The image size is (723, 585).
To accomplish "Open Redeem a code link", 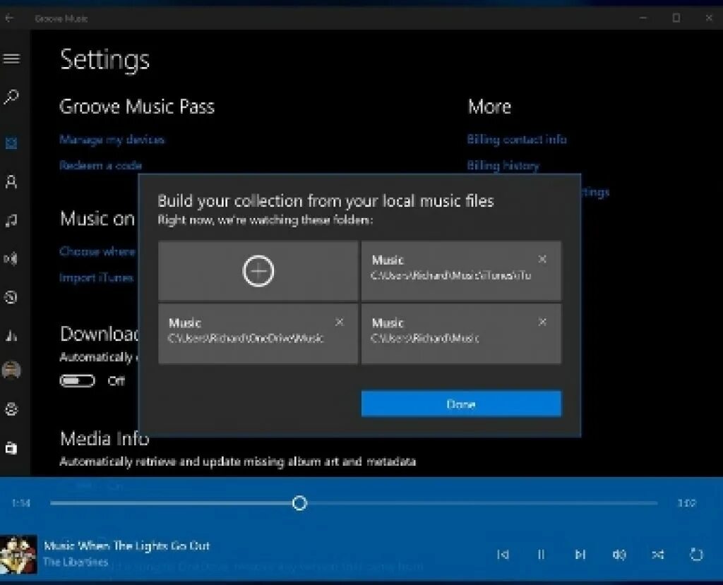I will [x=100, y=166].
